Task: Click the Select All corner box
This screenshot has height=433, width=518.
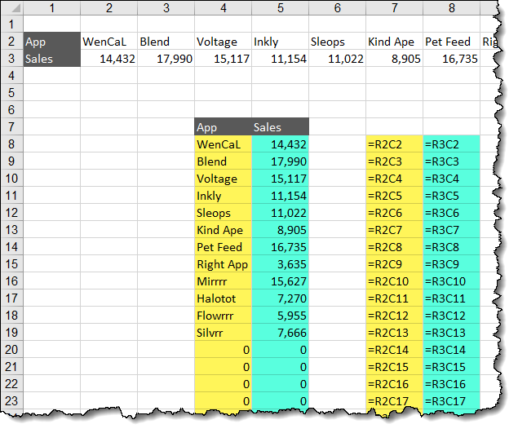Action: pyautogui.click(x=11, y=7)
